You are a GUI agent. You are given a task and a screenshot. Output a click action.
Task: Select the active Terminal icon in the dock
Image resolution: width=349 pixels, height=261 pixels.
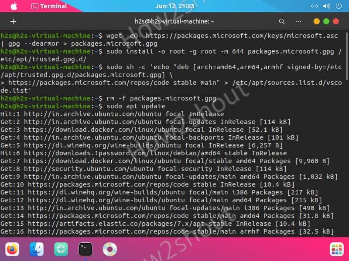(x=85, y=250)
